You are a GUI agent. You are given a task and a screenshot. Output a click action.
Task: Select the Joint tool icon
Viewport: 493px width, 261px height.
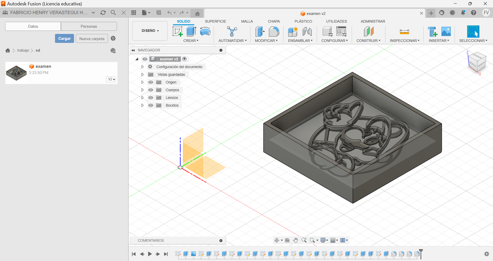pyautogui.click(x=307, y=32)
